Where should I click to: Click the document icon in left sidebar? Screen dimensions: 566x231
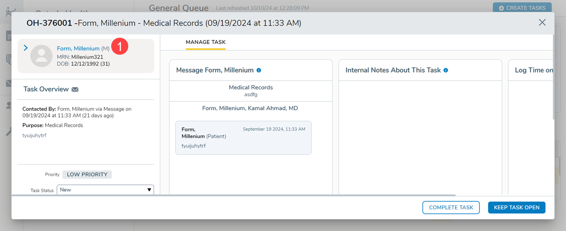[8, 36]
